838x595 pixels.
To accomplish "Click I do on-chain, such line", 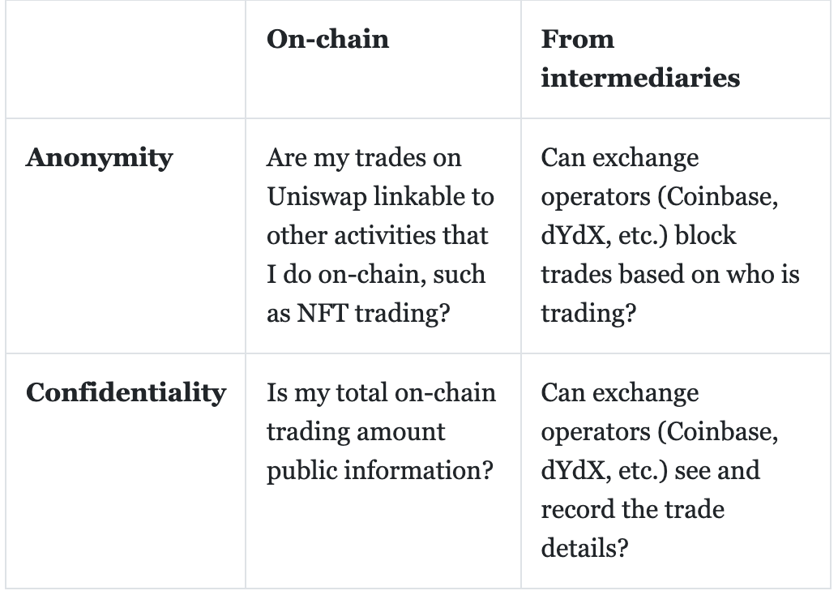I will [x=376, y=275].
